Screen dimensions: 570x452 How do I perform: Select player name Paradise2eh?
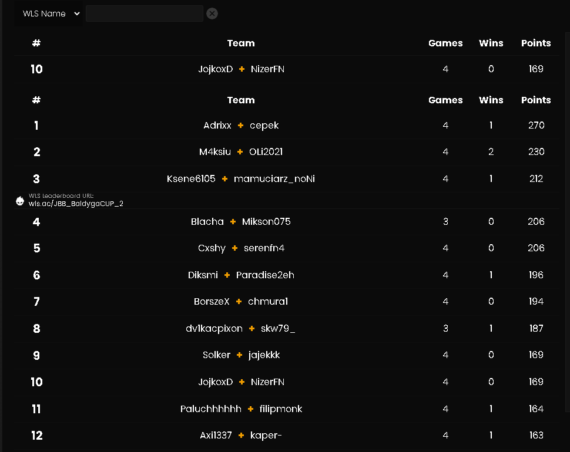(265, 275)
